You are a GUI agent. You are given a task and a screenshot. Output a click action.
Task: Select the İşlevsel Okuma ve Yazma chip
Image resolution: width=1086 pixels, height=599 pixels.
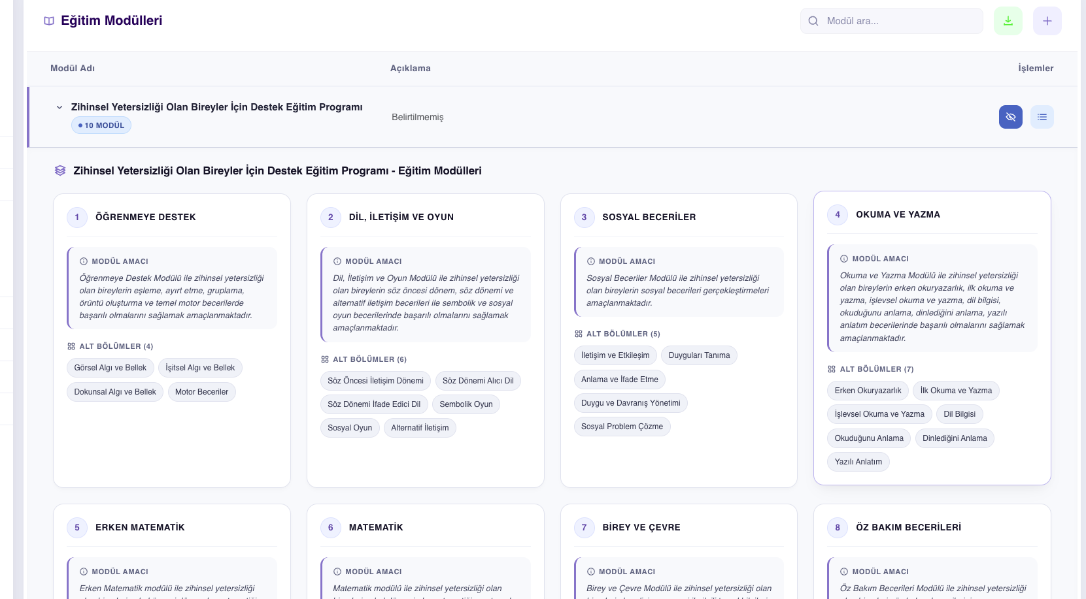(x=879, y=414)
